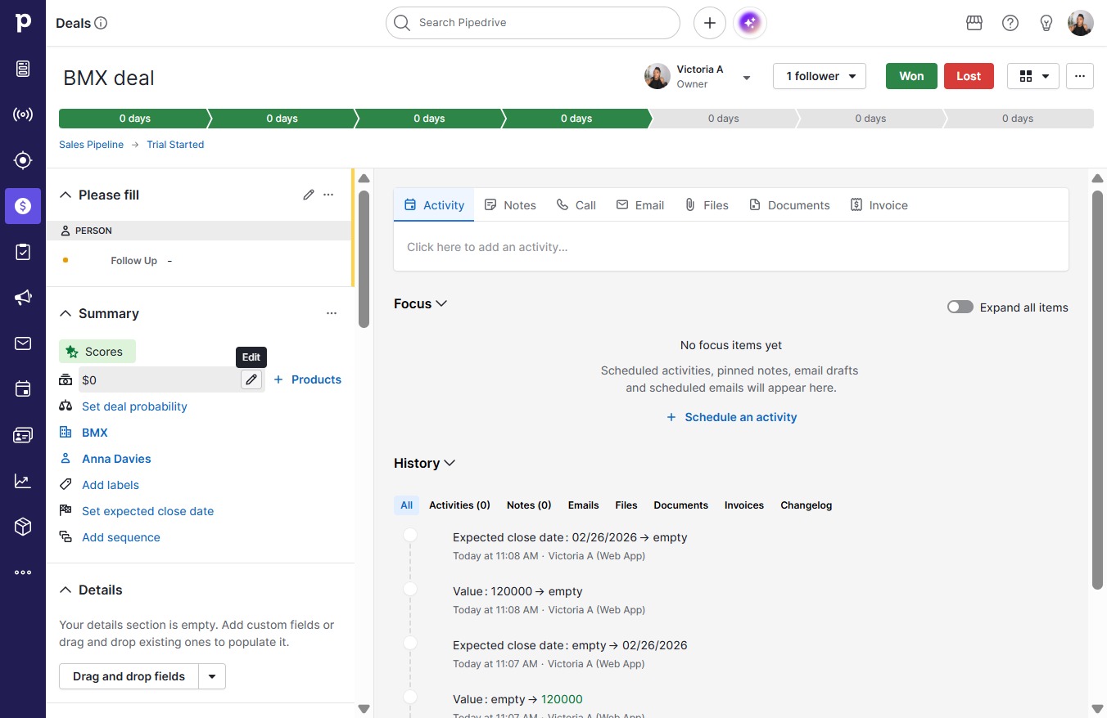Click the quick add plus button
Screen dimensions: 1107x718
(x=710, y=23)
